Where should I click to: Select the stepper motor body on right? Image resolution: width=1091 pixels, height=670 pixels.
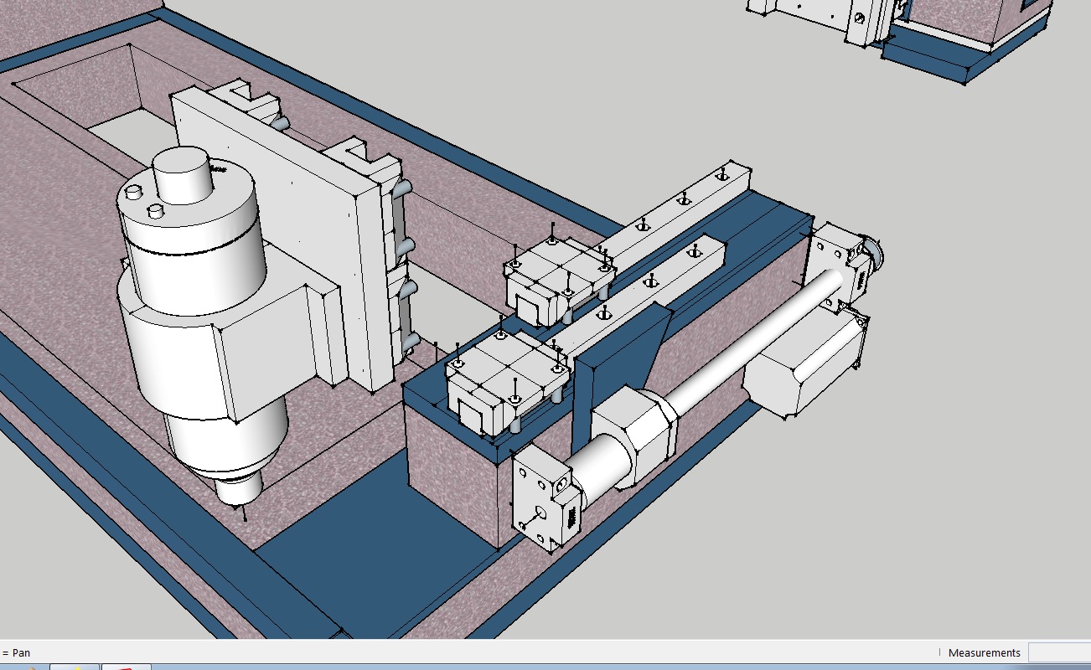[804, 364]
